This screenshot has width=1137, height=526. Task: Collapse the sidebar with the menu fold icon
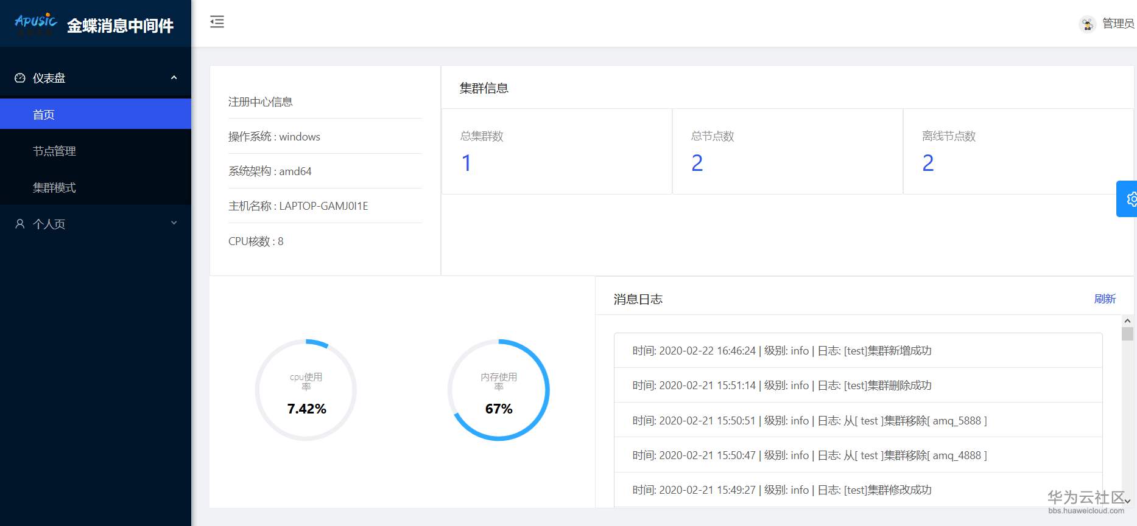(217, 22)
